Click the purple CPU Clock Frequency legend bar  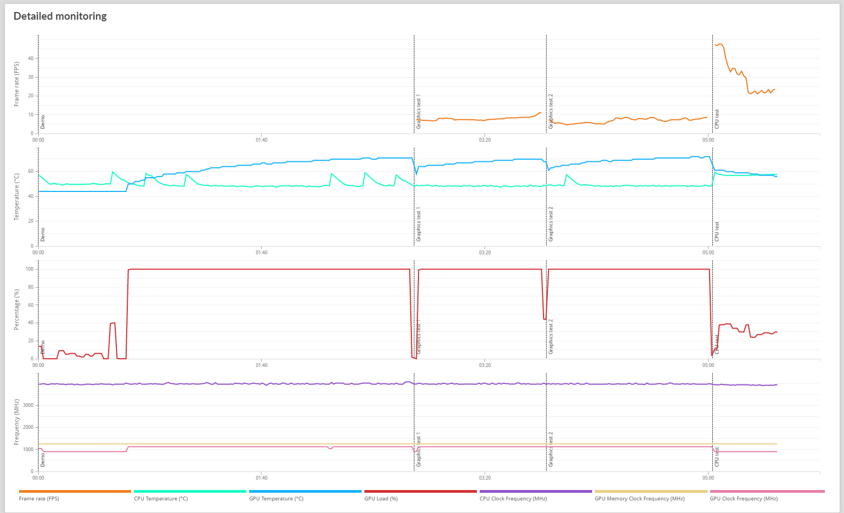(x=535, y=492)
